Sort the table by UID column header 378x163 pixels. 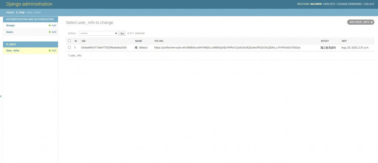[83, 41]
